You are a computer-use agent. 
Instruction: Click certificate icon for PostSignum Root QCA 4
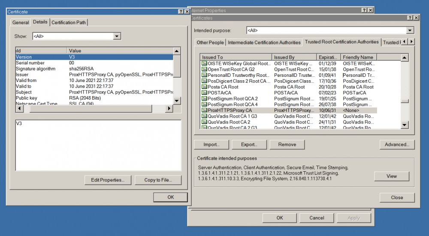[x=204, y=104]
